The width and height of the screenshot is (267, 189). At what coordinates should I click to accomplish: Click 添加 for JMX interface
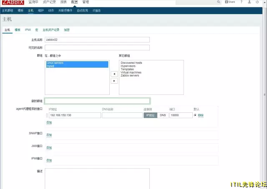(x=49, y=147)
